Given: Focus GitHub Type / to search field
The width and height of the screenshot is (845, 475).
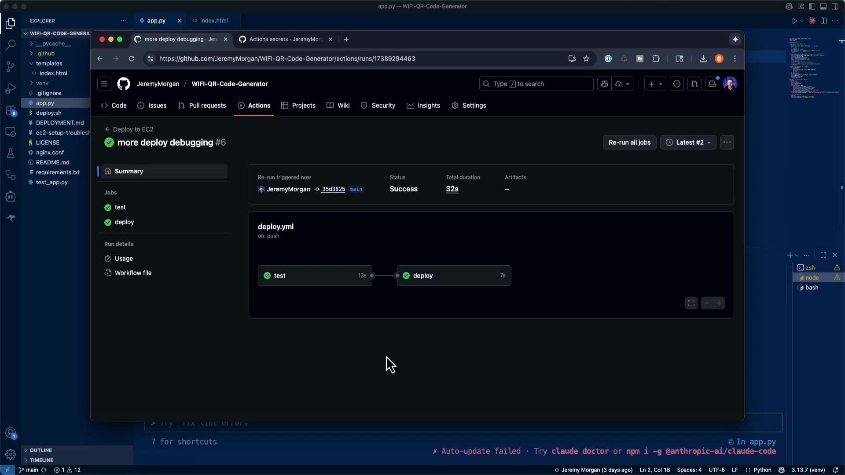Looking at the screenshot, I should click(x=536, y=84).
